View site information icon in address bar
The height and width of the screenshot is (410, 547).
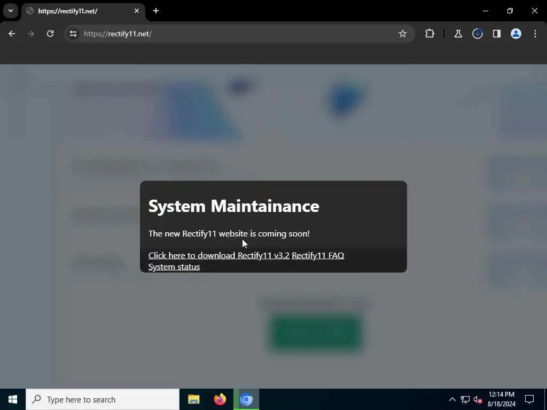click(73, 34)
